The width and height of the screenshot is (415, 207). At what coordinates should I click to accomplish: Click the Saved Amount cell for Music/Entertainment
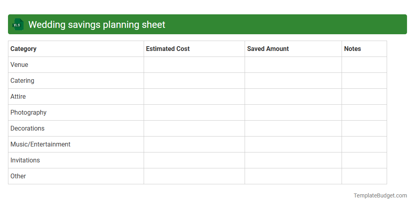[293, 145]
